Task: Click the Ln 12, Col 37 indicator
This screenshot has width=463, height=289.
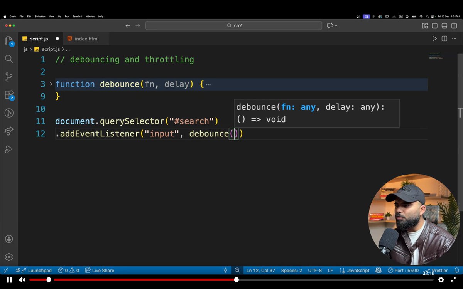Action: (261, 270)
